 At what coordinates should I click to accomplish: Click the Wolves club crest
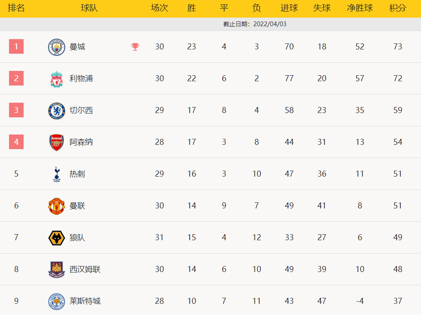[x=56, y=238]
